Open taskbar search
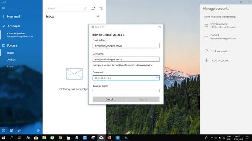Viewport: 252px width, 141px height. [11, 137]
